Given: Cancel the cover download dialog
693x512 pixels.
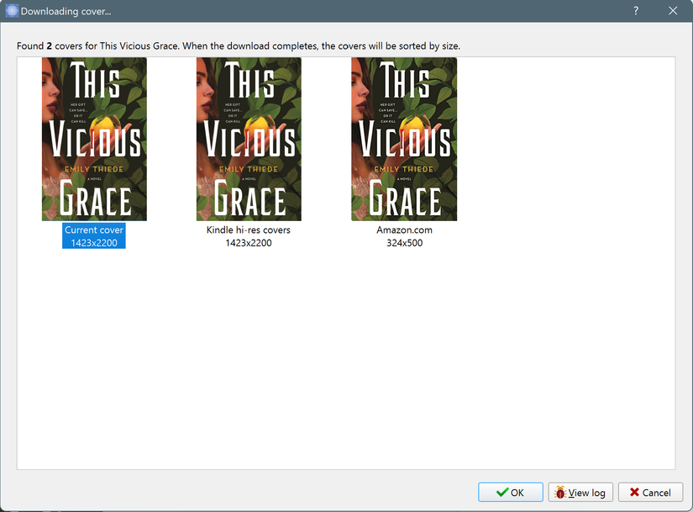Looking at the screenshot, I should click(x=650, y=492).
